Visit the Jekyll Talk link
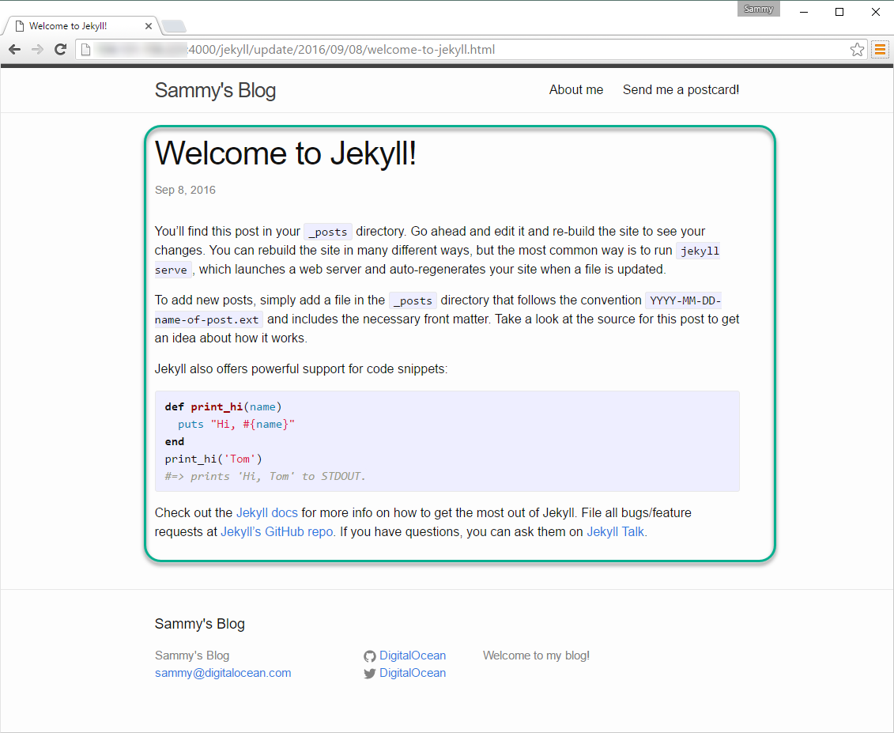 point(615,531)
